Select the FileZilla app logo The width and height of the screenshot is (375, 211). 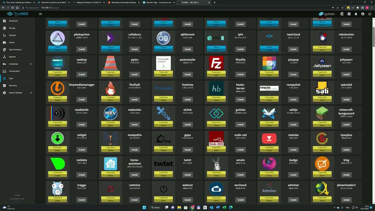(217, 63)
